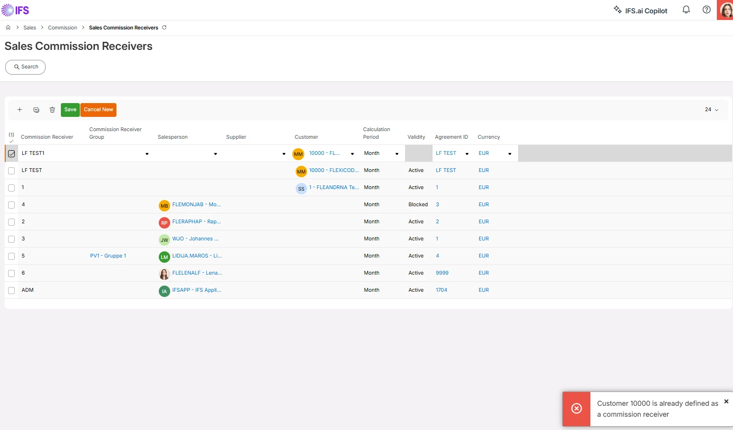Click the add new record plus icon
Screen dimensions: 733x430
coord(19,110)
